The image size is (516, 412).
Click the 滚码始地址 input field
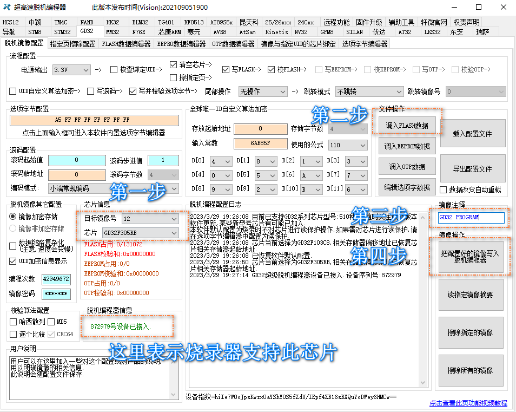click(77, 174)
